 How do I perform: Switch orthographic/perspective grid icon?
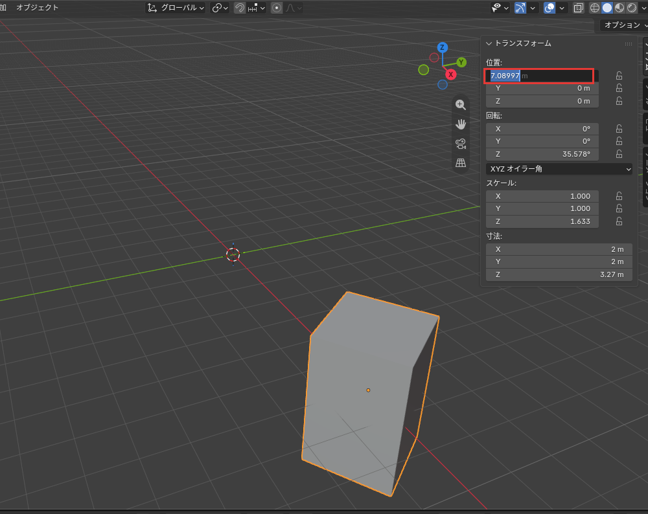click(x=460, y=162)
